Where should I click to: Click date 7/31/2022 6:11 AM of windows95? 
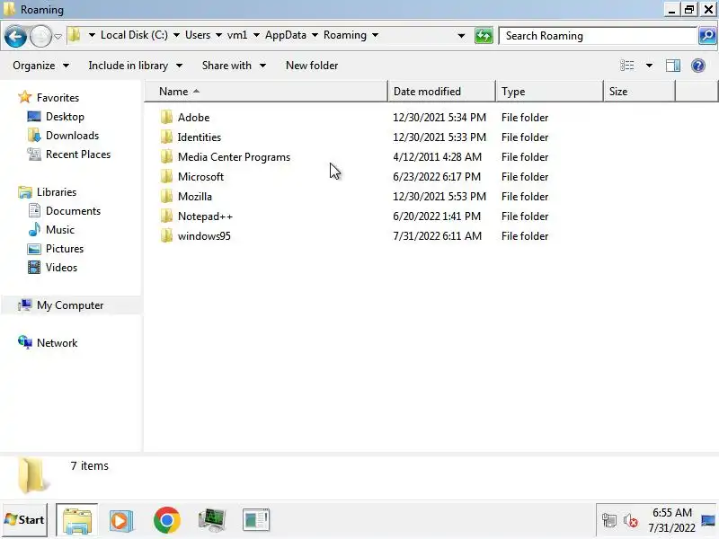pyautogui.click(x=437, y=235)
